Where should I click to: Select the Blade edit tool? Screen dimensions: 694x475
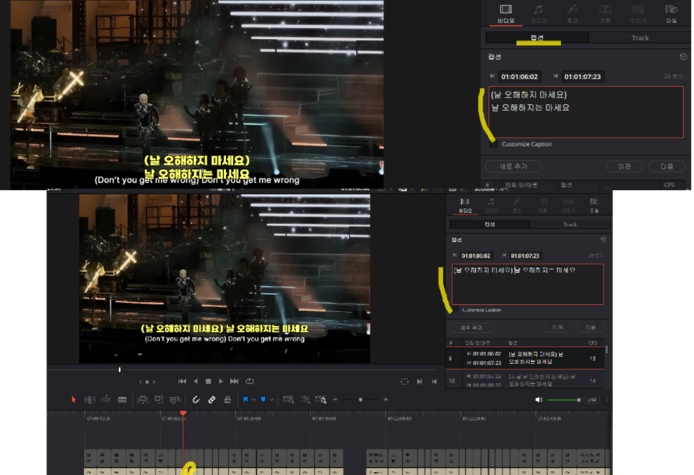click(x=122, y=399)
